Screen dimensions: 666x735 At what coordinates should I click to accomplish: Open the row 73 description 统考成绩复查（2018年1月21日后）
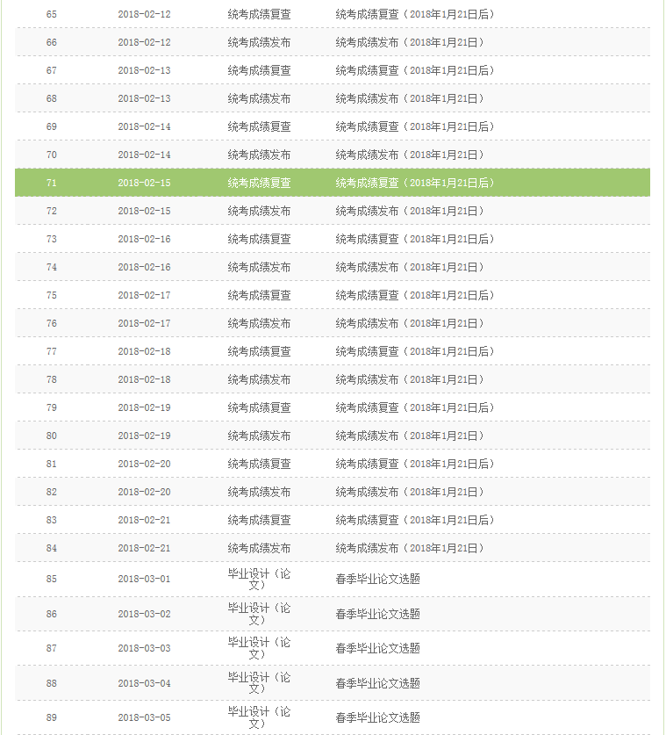pyautogui.click(x=414, y=239)
